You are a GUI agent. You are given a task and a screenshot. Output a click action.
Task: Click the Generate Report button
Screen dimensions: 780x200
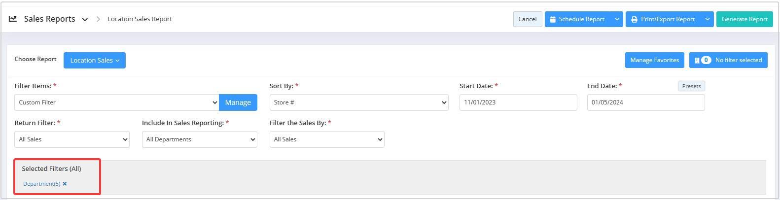745,19
